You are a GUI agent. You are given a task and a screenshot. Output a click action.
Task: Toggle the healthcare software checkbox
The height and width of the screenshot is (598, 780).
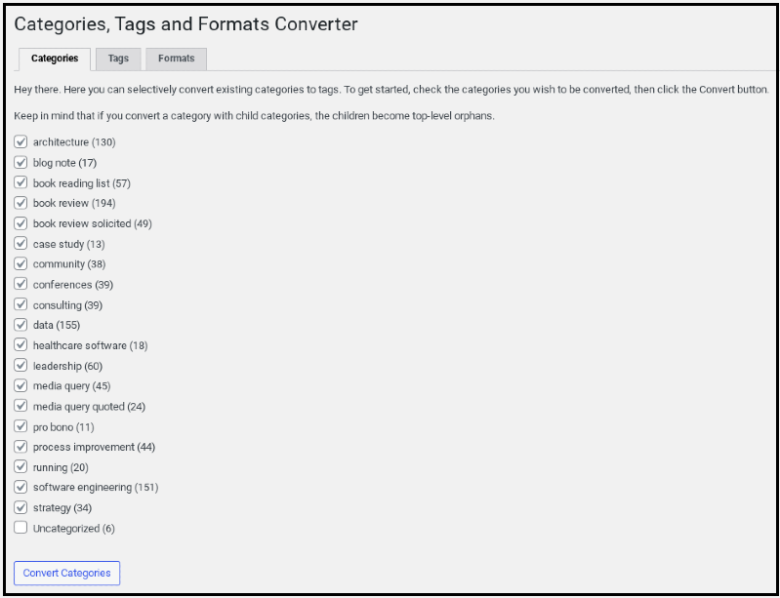click(21, 345)
